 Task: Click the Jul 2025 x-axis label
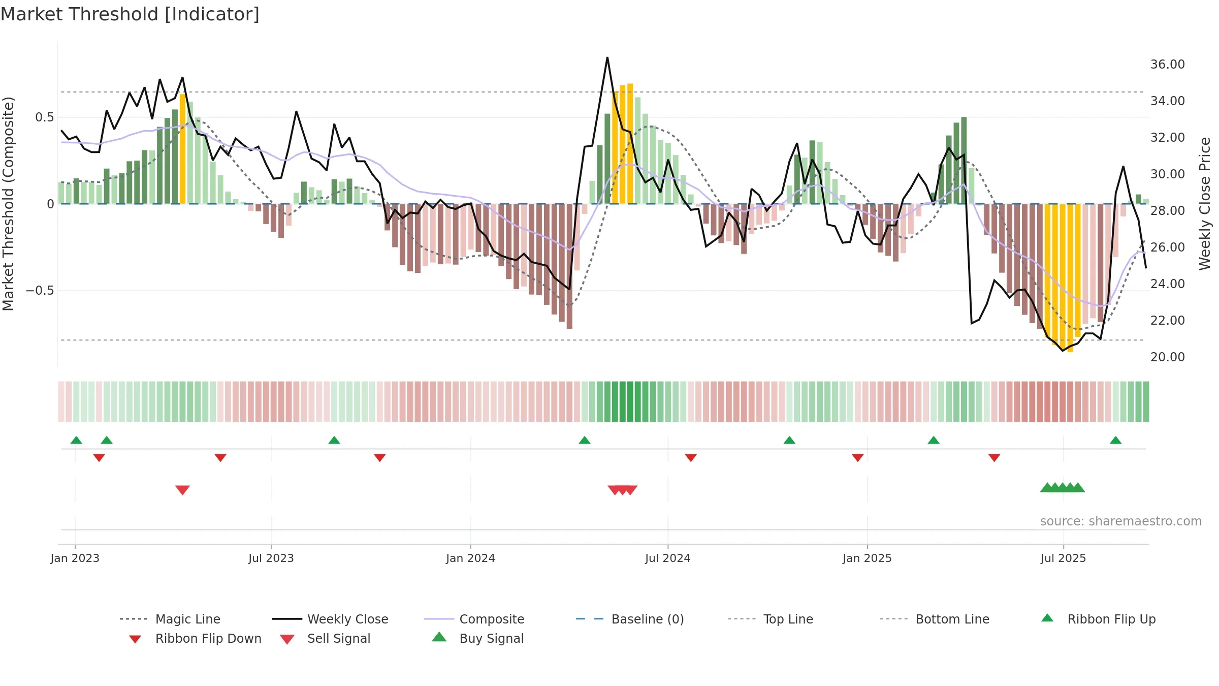click(1064, 558)
